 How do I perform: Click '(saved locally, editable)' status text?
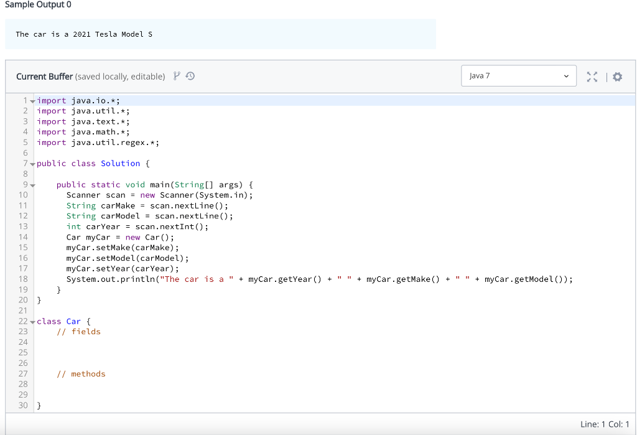[x=120, y=77]
